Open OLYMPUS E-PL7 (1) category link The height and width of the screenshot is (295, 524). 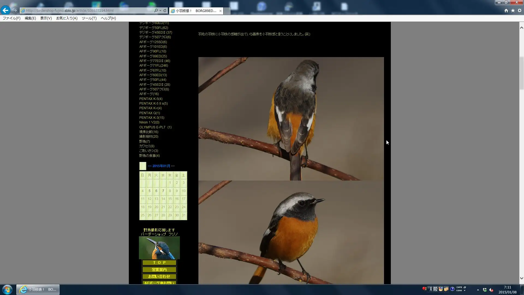156,127
